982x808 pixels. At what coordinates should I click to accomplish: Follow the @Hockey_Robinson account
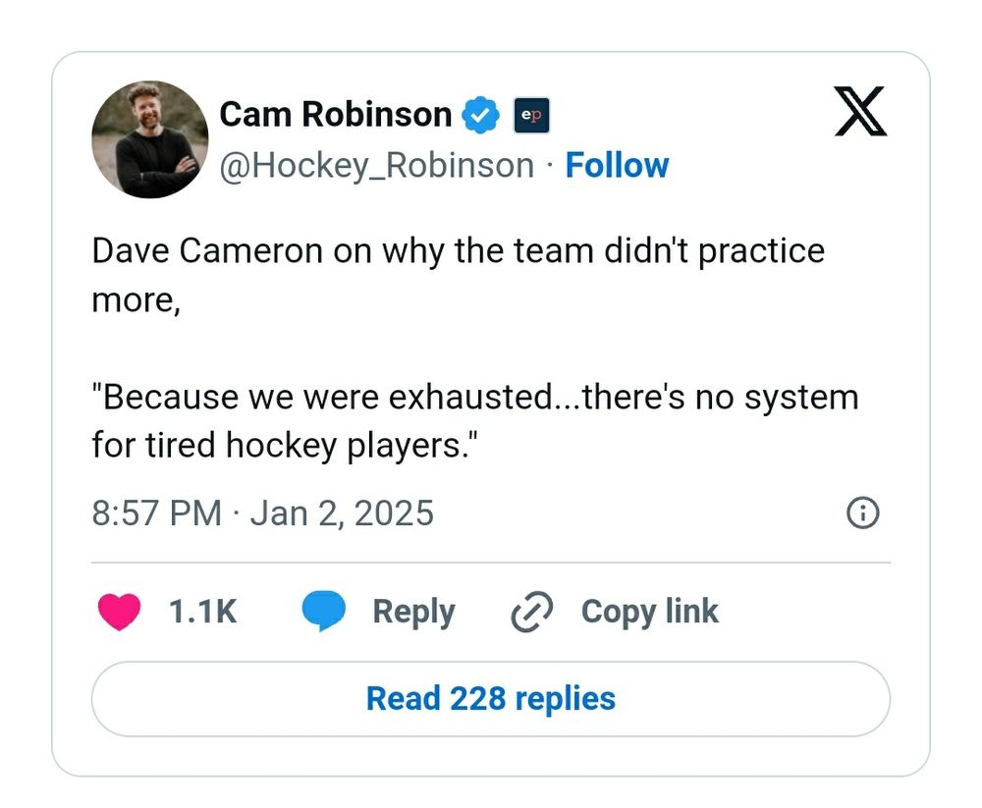617,165
